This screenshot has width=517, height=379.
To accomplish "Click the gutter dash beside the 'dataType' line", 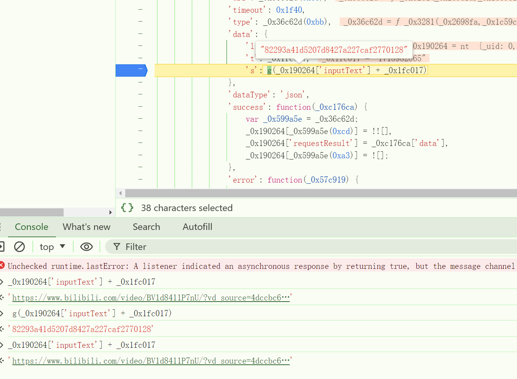I will click(x=140, y=94).
